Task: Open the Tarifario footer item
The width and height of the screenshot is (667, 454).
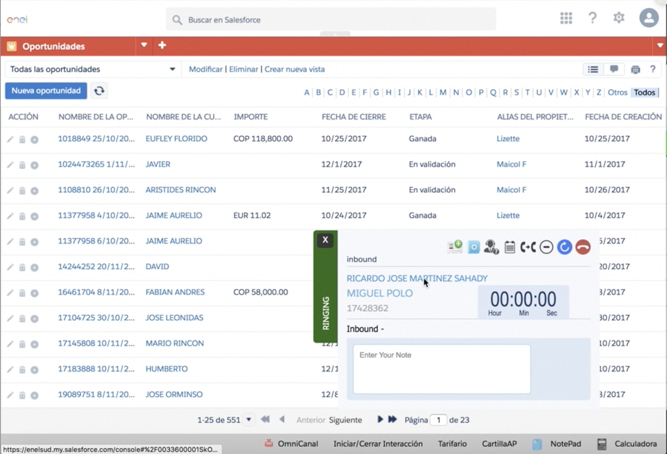Action: 452,444
